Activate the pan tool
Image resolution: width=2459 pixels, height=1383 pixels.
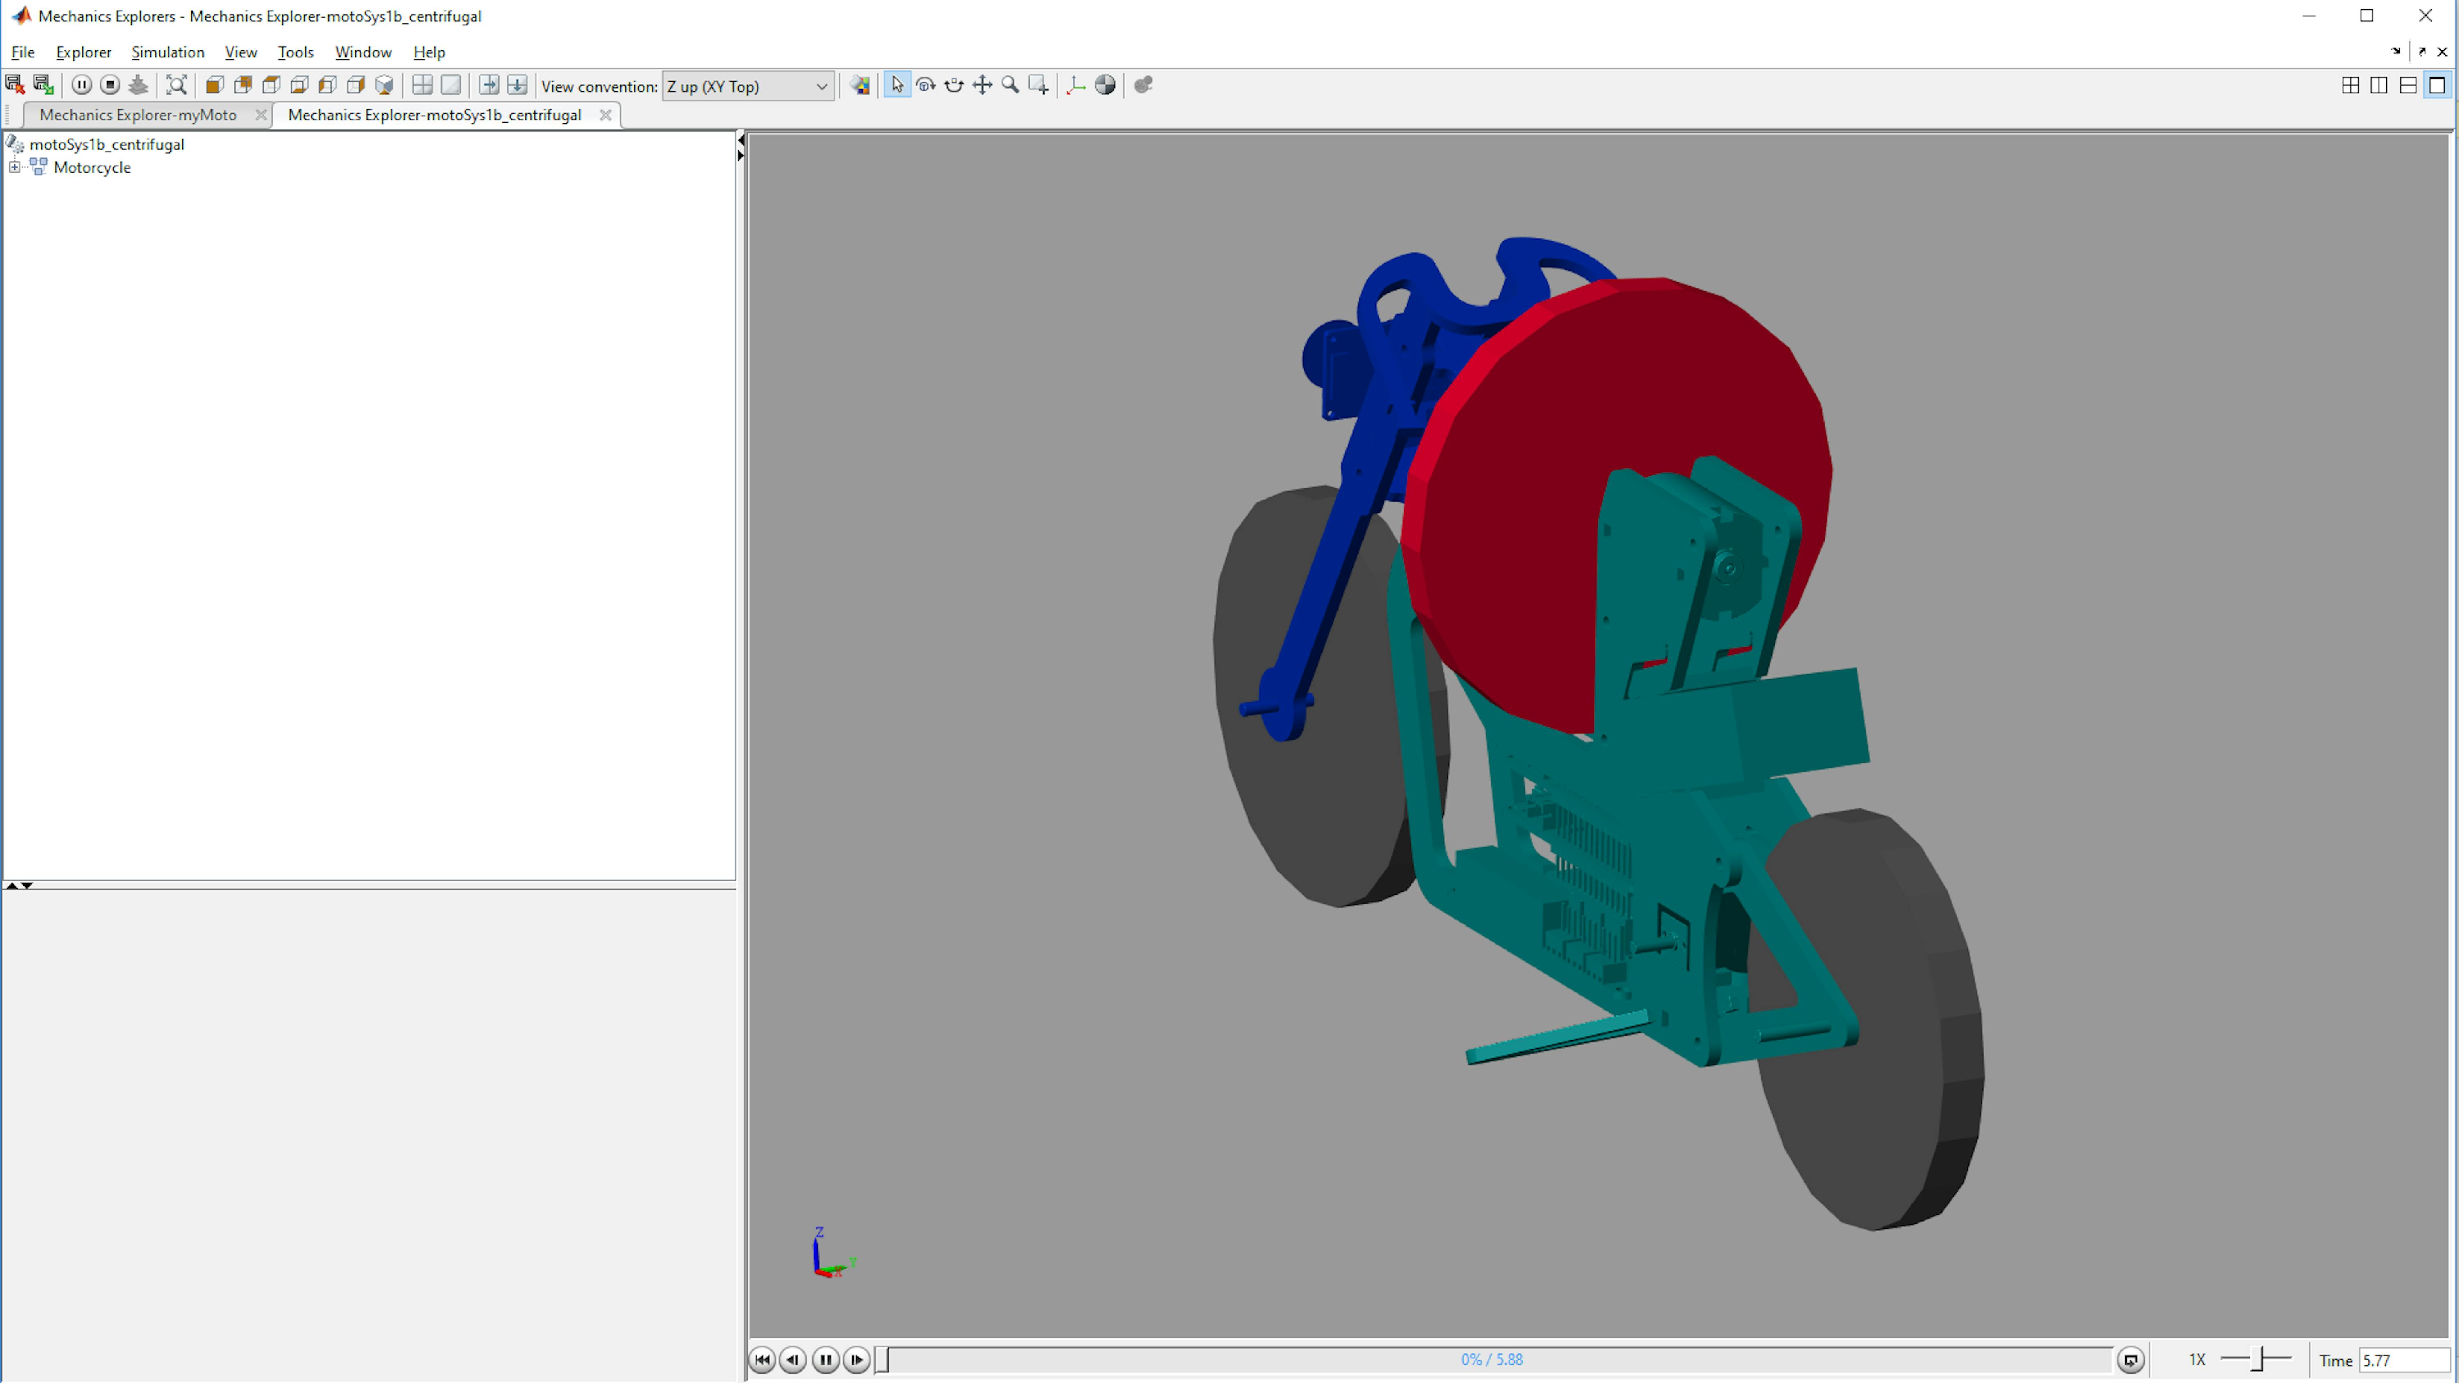[x=982, y=85]
